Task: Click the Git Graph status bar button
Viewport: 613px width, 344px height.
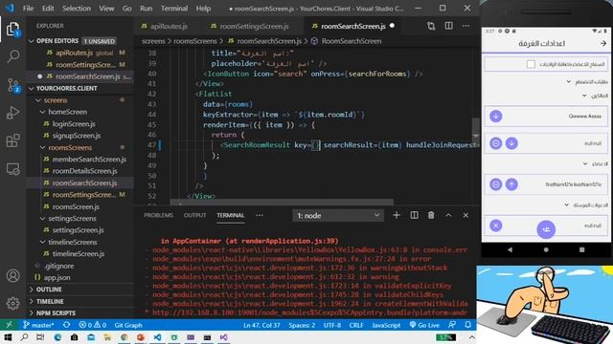Action: pos(128,325)
